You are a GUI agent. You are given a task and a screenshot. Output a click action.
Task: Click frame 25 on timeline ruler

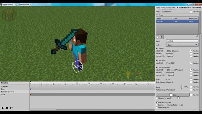point(89,84)
